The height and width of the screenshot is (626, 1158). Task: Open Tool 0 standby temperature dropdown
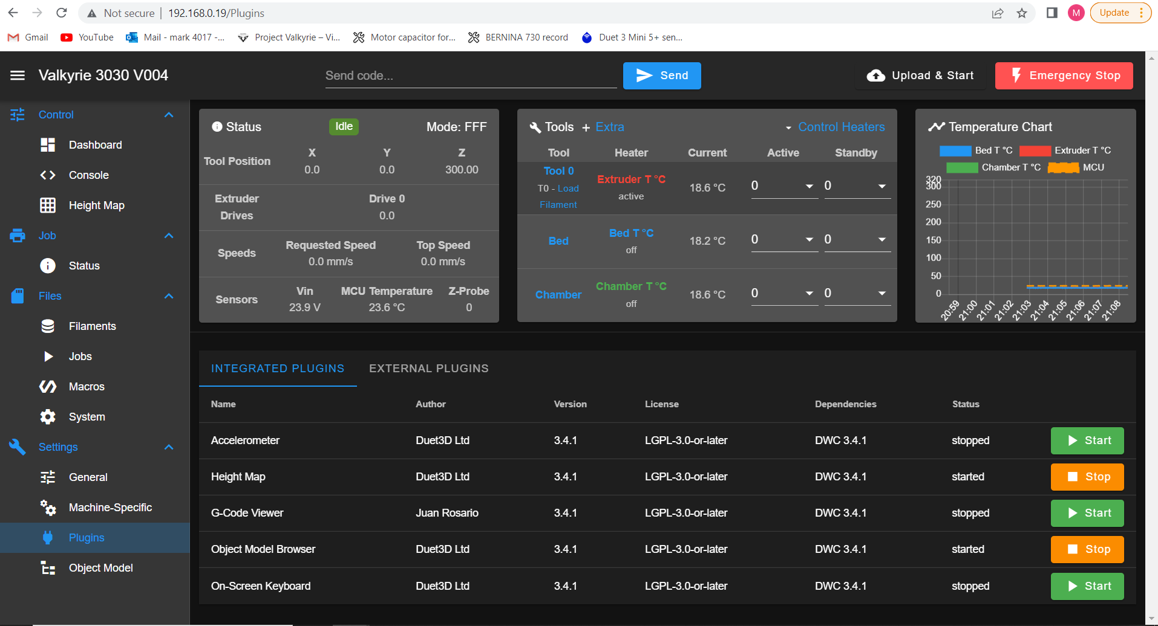point(882,186)
